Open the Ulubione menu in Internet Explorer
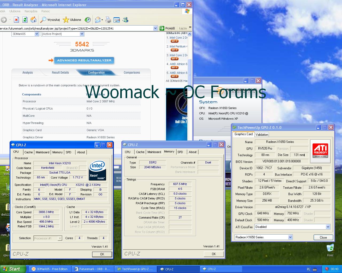Viewport: 342px width, 273px height. pyautogui.click(x=15, y=11)
